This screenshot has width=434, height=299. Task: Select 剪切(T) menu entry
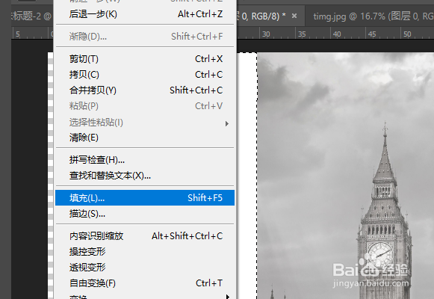(145, 59)
